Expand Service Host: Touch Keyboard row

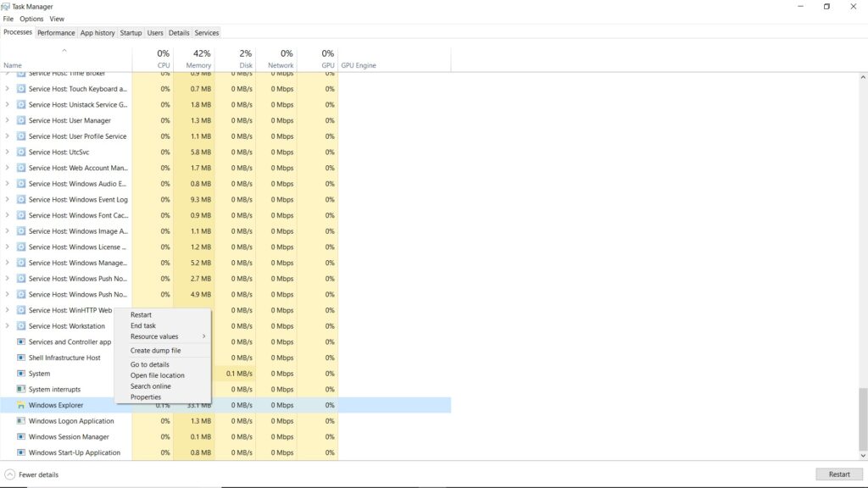[7, 88]
